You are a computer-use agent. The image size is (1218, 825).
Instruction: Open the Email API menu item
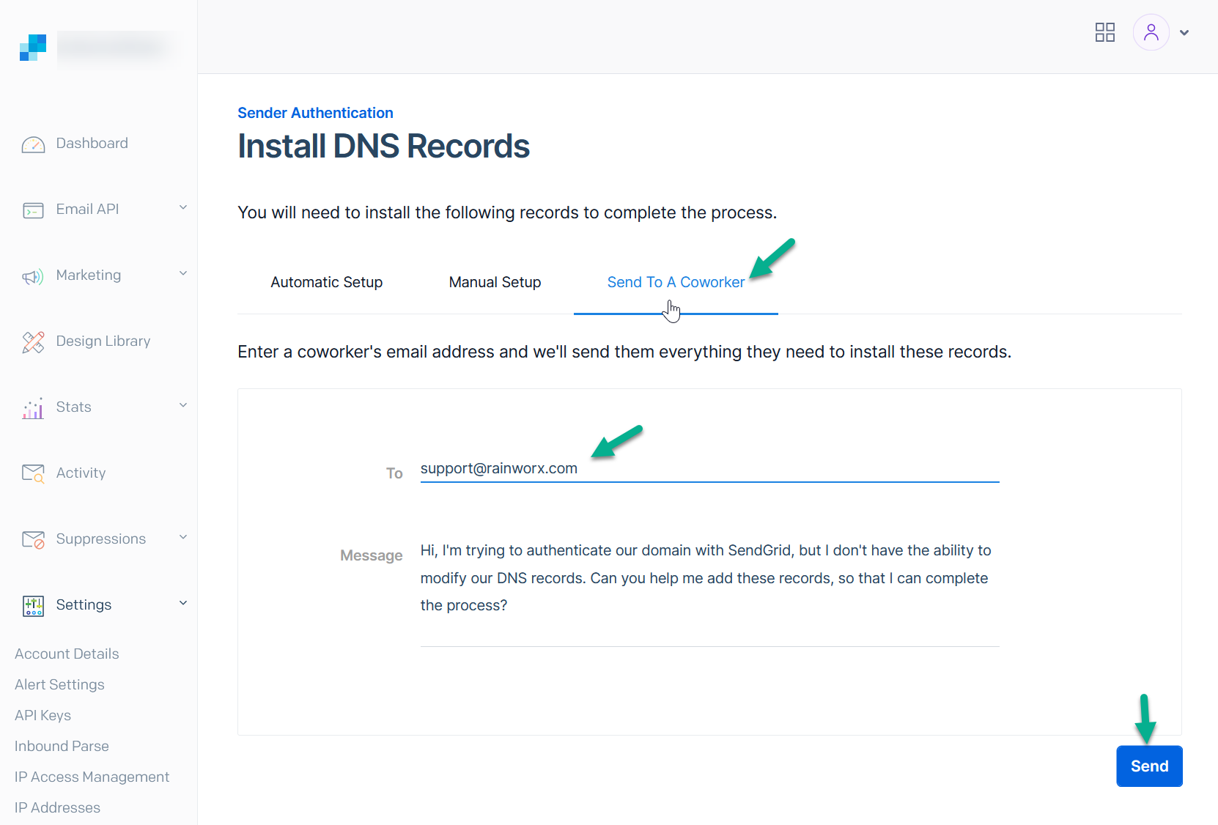click(87, 210)
